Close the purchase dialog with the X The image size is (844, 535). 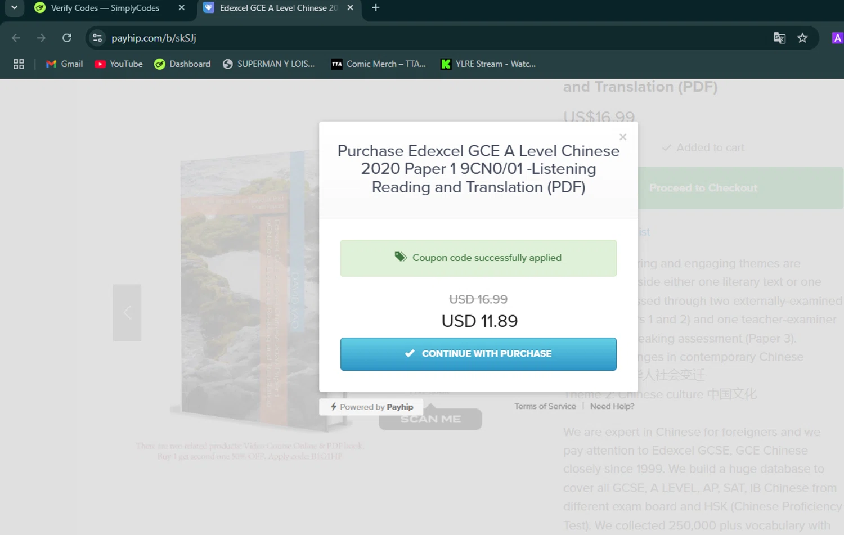622,137
